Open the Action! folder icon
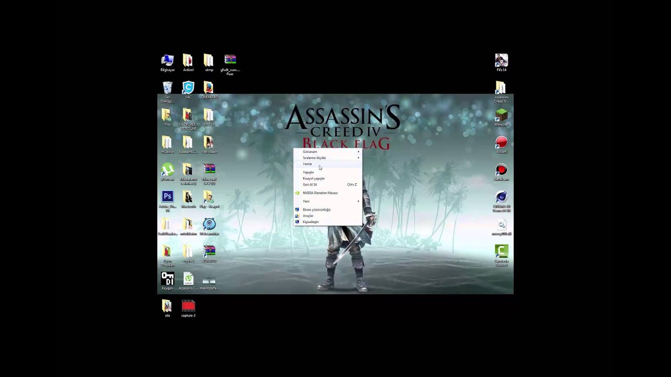 click(x=188, y=63)
